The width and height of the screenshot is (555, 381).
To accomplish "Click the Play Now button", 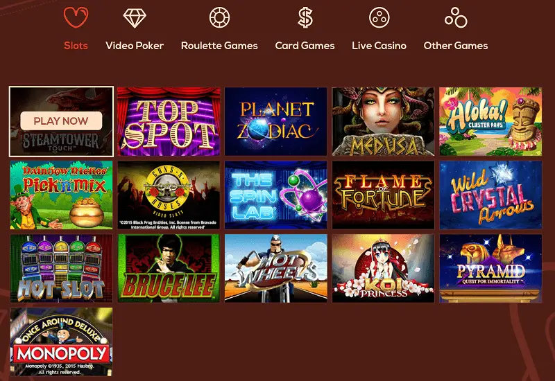I will pyautogui.click(x=61, y=121).
